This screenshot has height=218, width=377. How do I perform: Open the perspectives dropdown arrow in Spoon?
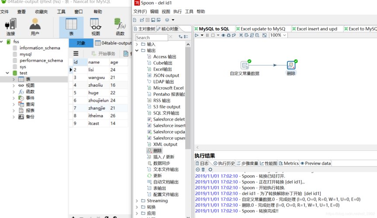click(173, 20)
